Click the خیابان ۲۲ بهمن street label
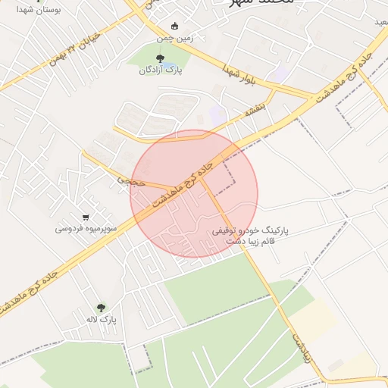Image resolution: width=388 pixels, height=388 pixels. [74, 49]
